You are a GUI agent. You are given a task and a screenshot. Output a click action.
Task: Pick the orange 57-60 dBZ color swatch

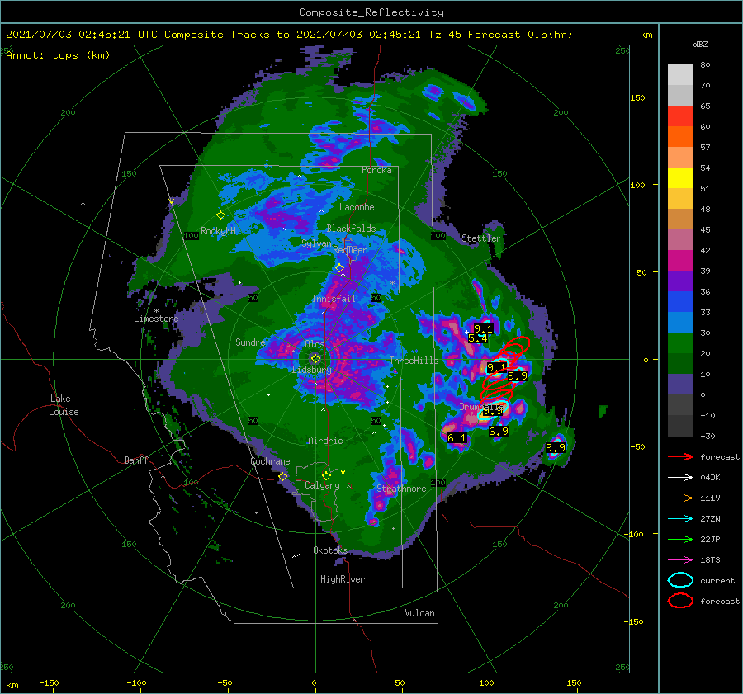pyautogui.click(x=680, y=137)
